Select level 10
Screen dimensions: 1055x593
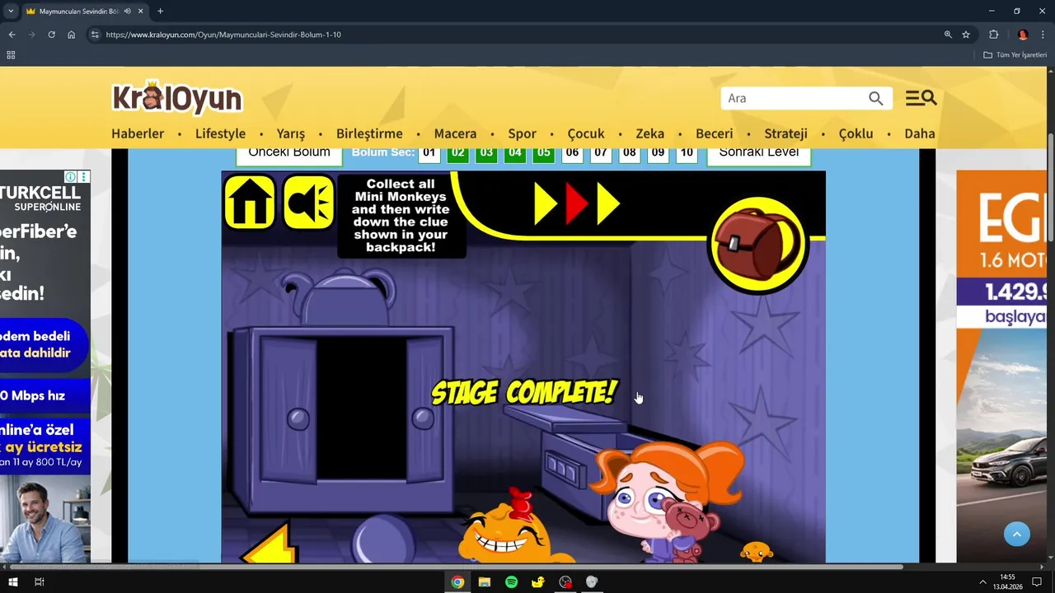(687, 154)
